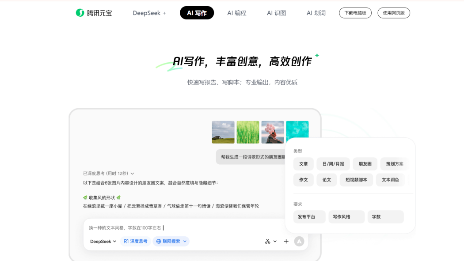
Task: Click the AI写作，丰富创意，高效创作 headline
Action: (x=242, y=61)
